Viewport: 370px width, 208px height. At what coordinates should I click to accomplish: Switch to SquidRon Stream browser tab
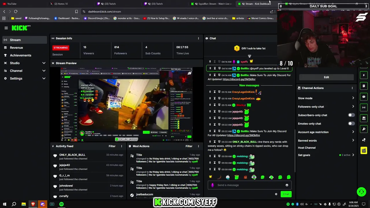pos(212,4)
